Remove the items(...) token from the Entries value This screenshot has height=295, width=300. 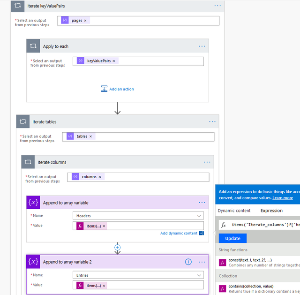[x=104, y=286]
